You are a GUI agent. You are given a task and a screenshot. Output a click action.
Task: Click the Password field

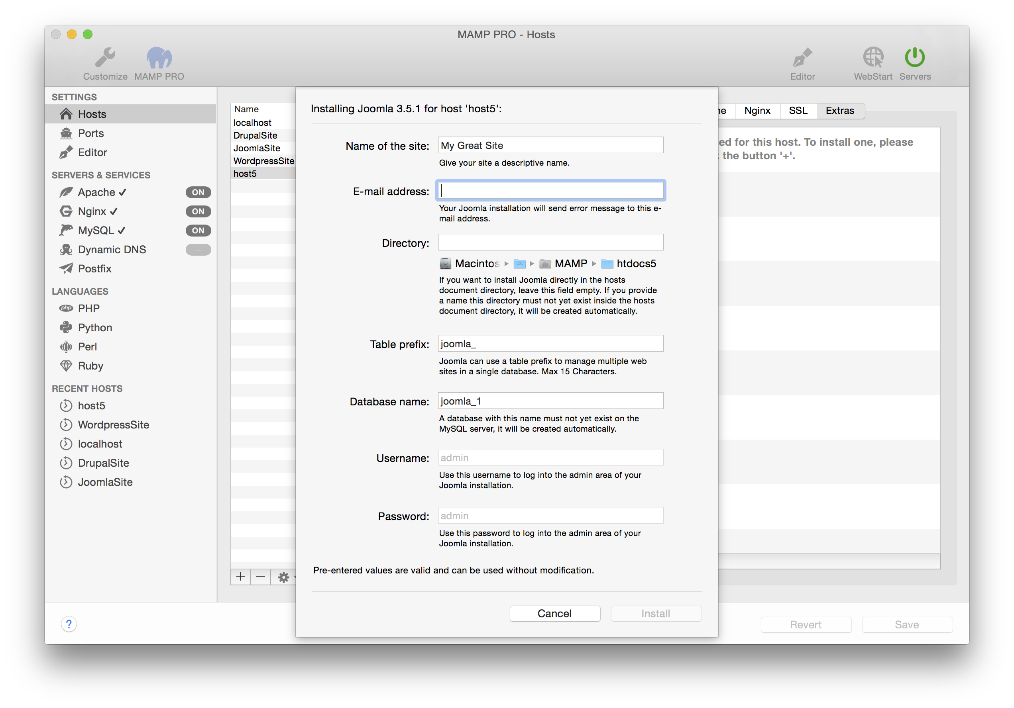(x=550, y=515)
